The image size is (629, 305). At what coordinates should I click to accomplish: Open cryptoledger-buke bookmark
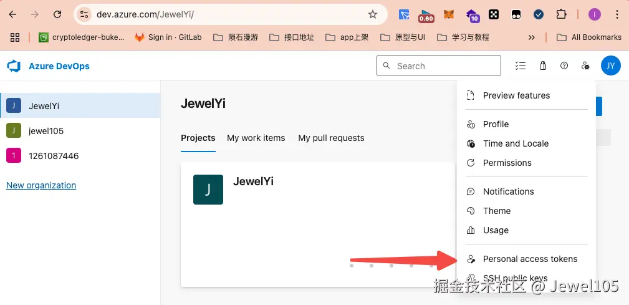click(x=82, y=37)
